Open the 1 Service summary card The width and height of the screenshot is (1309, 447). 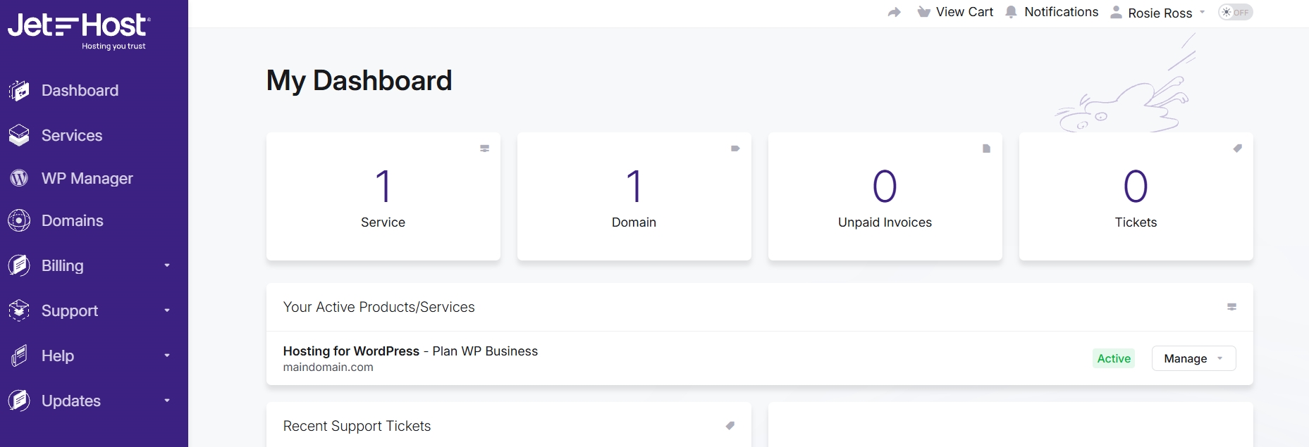click(383, 196)
